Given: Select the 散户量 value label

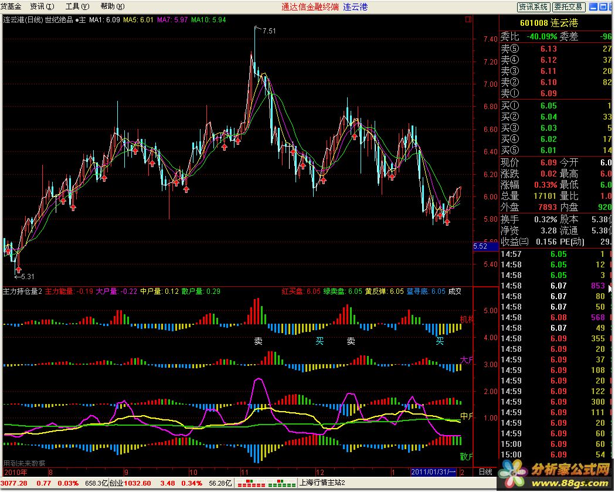Looking at the screenshot, I should click(x=201, y=291).
